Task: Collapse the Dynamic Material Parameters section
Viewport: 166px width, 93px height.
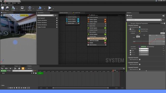Action: click(128, 24)
